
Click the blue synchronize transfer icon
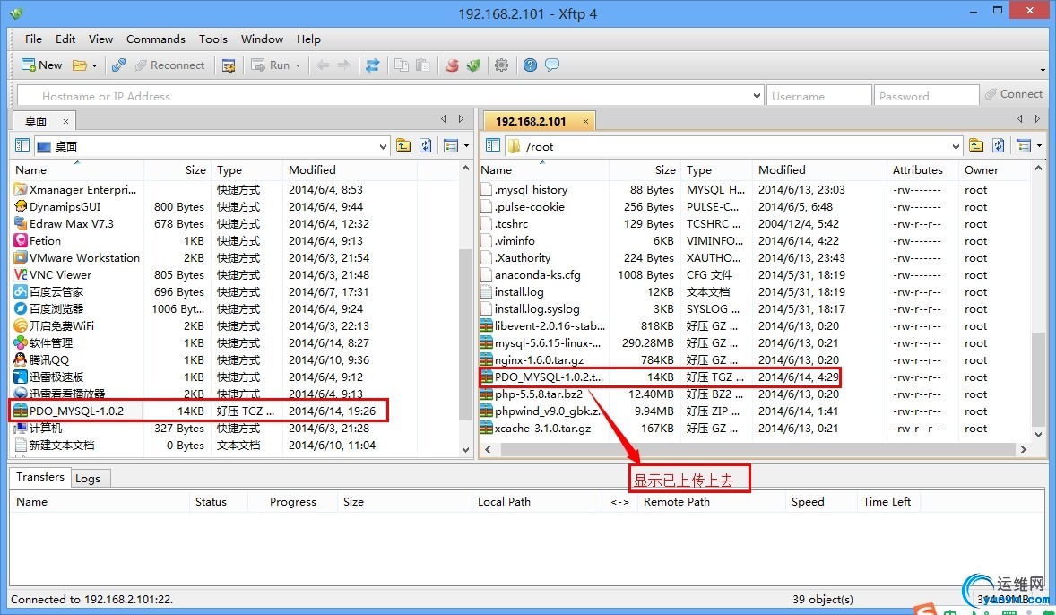[x=372, y=65]
